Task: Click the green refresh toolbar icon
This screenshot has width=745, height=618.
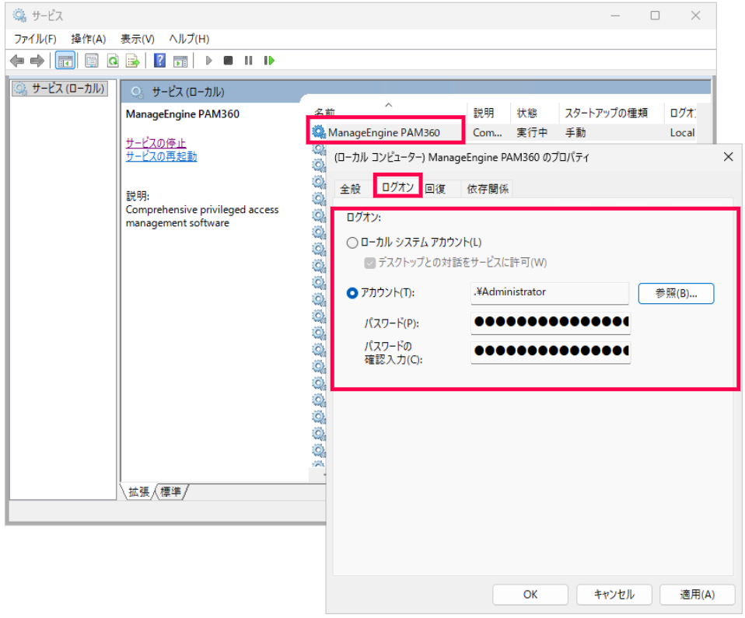Action: pyautogui.click(x=113, y=61)
